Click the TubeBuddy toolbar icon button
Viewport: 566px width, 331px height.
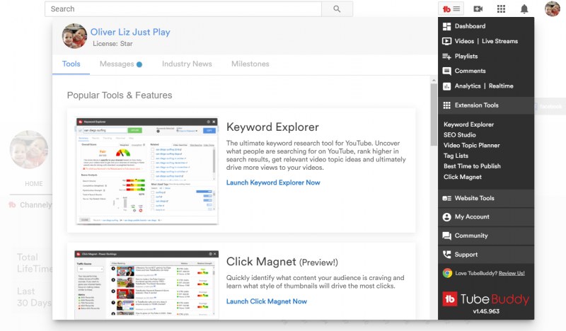[451, 9]
